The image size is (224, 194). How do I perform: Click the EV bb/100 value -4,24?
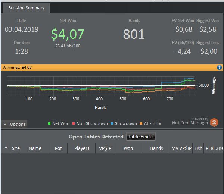pos(183,51)
